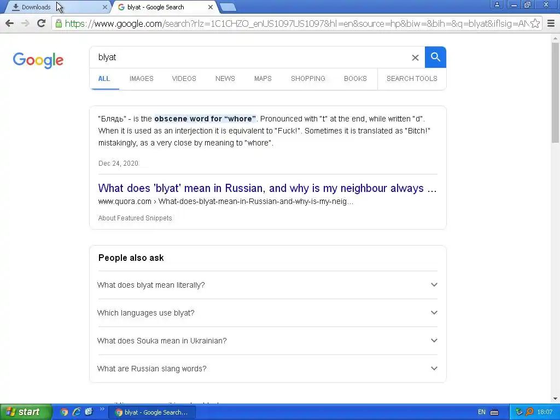The width and height of the screenshot is (560, 420).
Task: Click the browser address bar URL
Action: [x=296, y=24]
